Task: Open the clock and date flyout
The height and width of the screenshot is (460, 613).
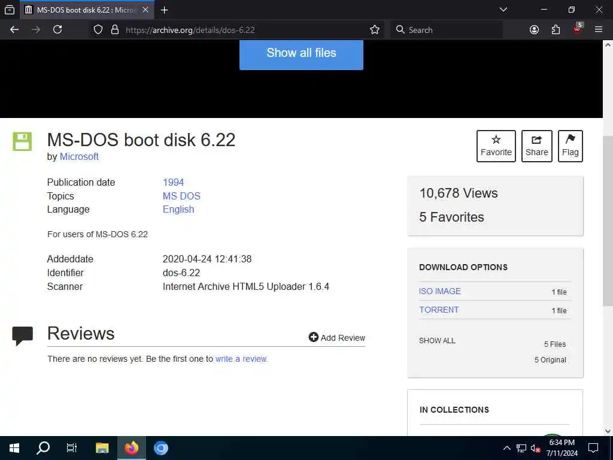Action: click(562, 448)
